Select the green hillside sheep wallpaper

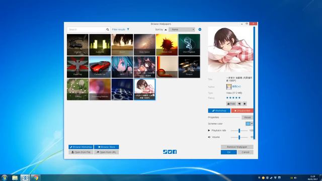(77, 89)
